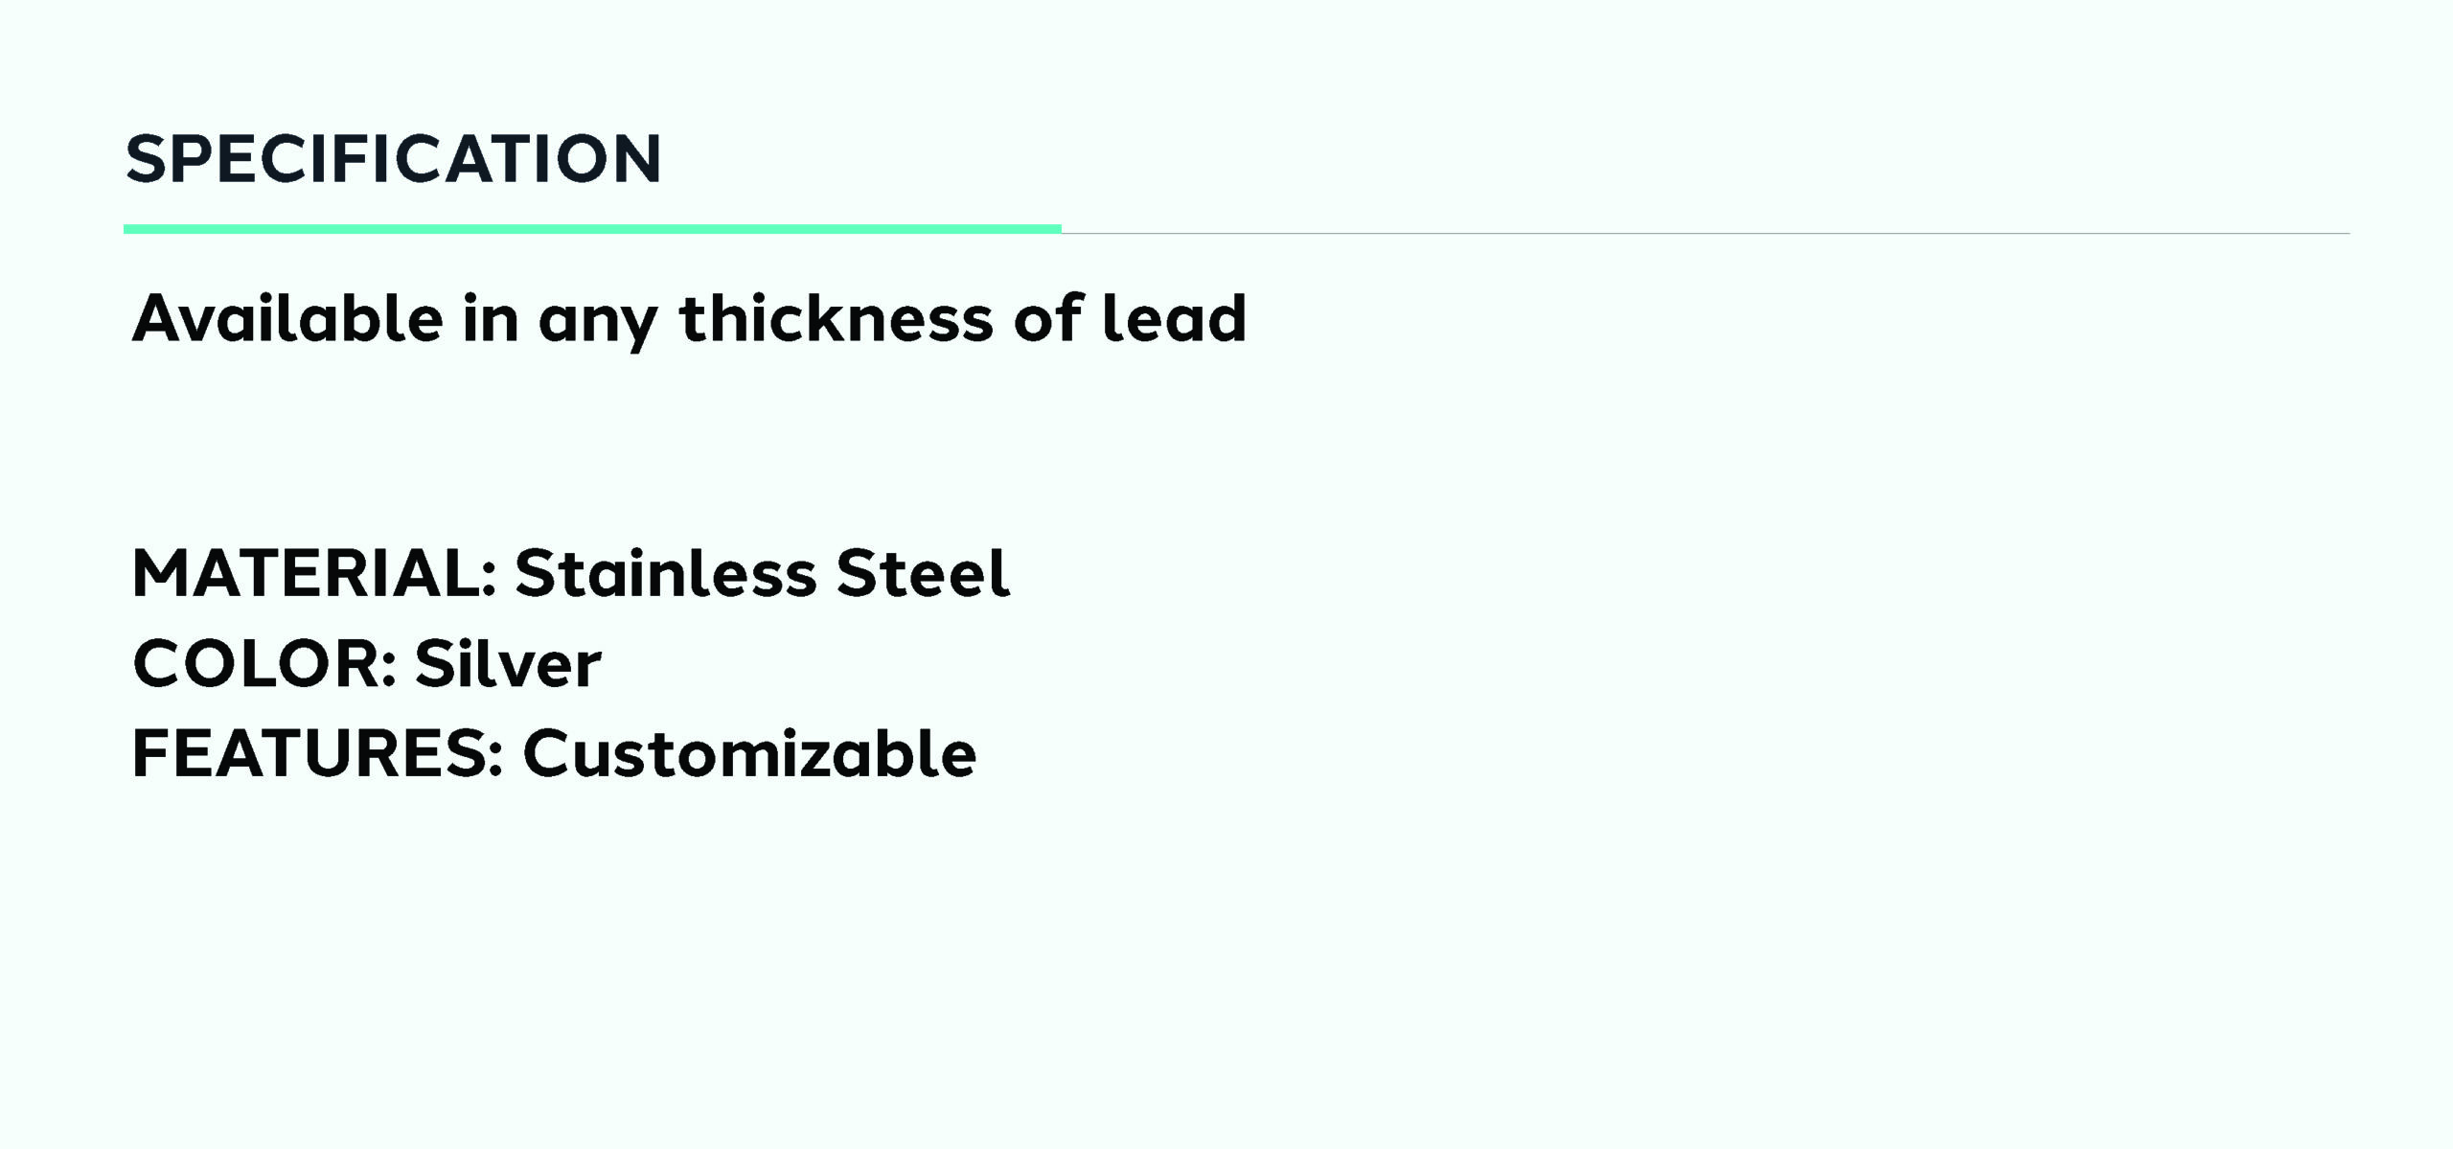The image size is (2453, 1149).
Task: Click the word 'Stainless'
Action: pyautogui.click(x=666, y=573)
